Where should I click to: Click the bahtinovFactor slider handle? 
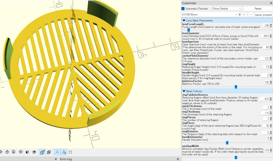click(236, 87)
